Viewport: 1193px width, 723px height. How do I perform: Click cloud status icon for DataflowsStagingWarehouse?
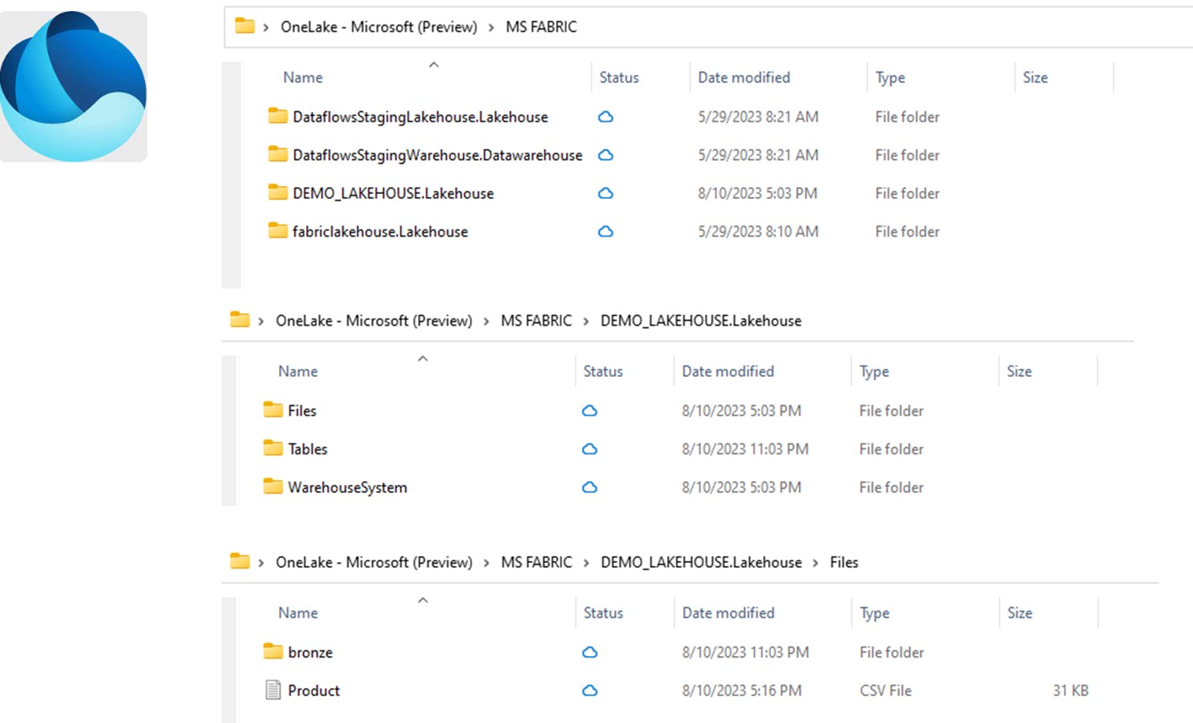tap(606, 155)
